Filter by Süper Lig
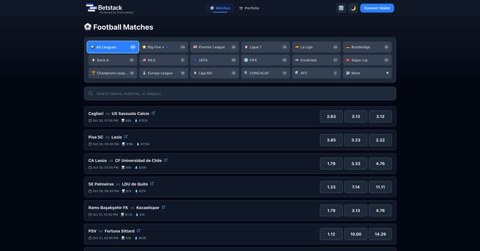The height and width of the screenshot is (251, 480). [367, 60]
